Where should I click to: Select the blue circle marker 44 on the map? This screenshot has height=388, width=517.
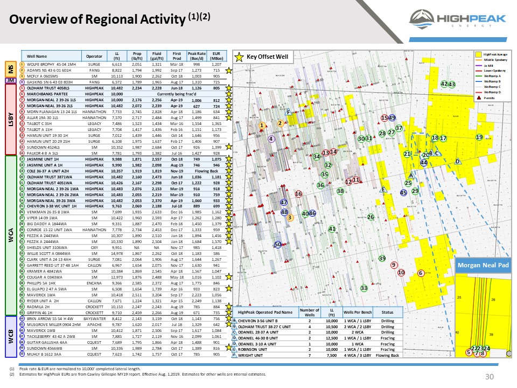424,162
